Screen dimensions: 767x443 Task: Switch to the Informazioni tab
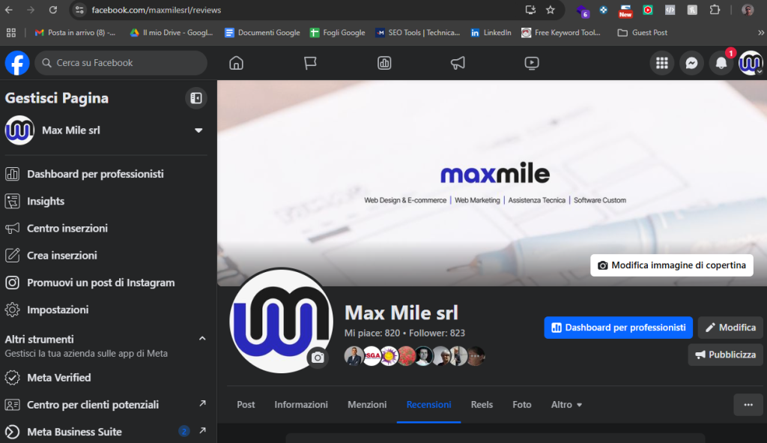[x=301, y=405]
